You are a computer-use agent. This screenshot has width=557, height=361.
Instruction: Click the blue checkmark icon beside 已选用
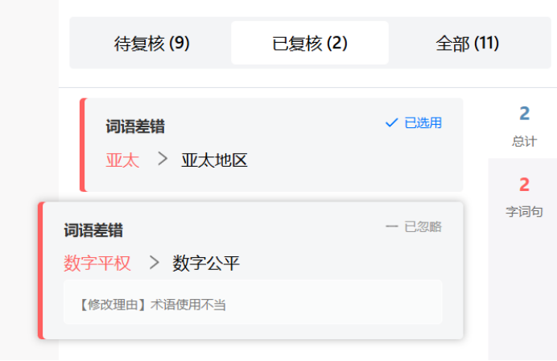(x=392, y=122)
